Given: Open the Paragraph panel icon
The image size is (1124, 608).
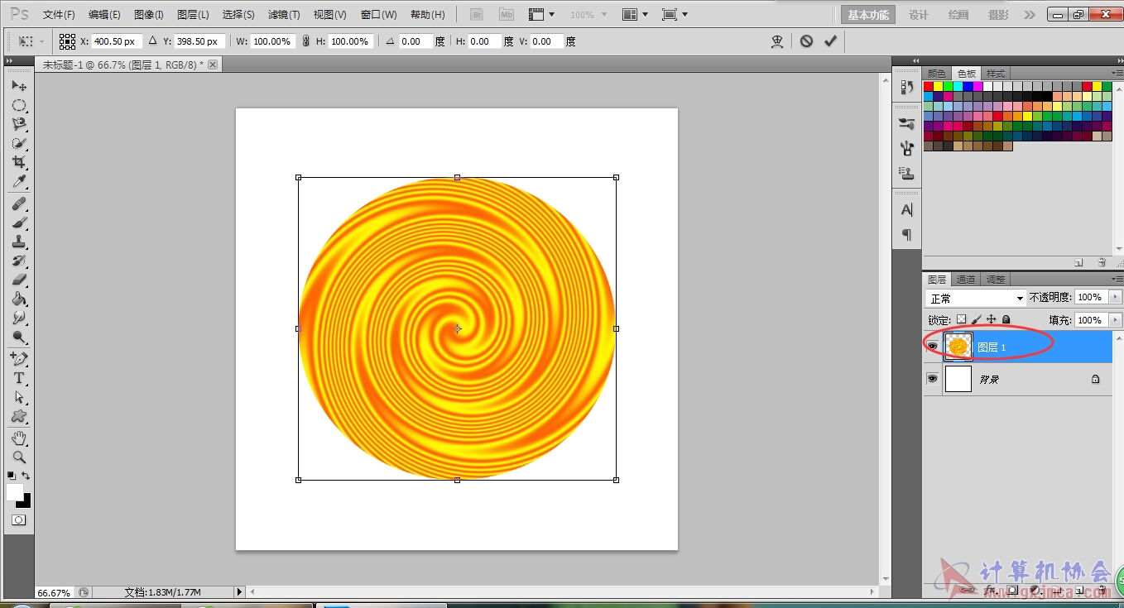Looking at the screenshot, I should point(907,235).
